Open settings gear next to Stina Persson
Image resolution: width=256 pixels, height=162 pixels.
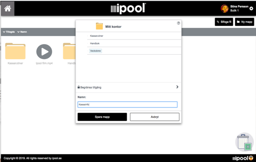click(251, 9)
